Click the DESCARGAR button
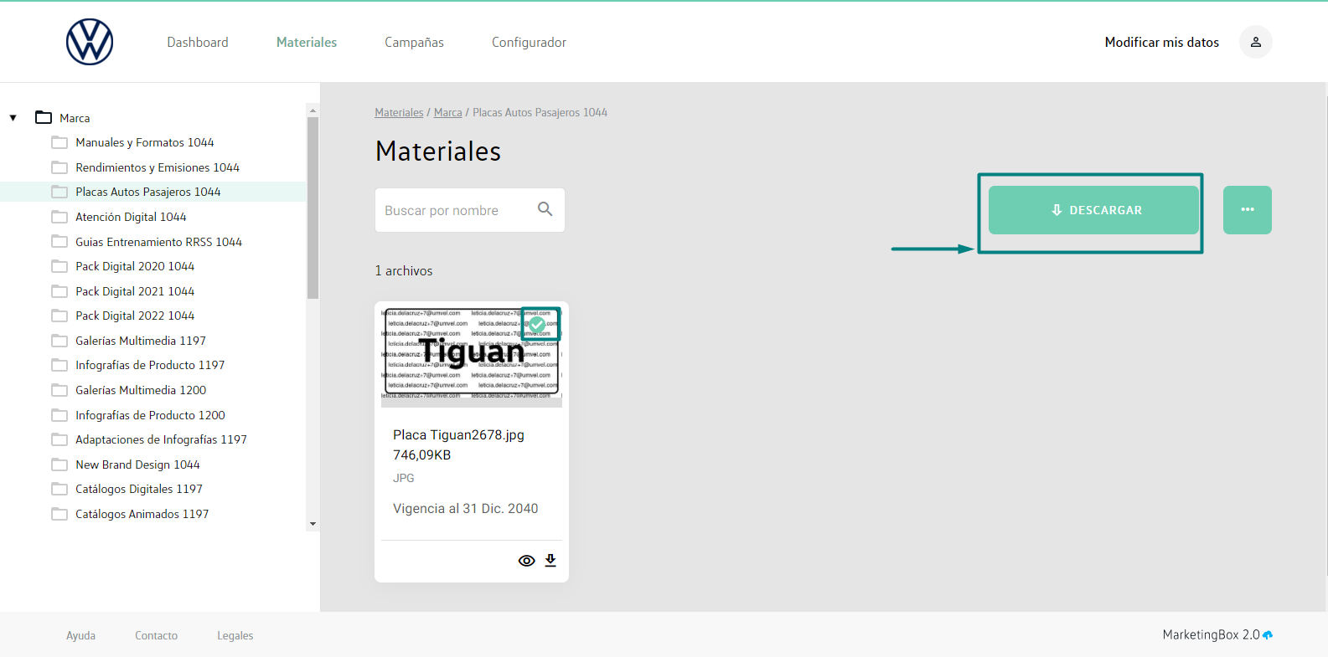The width and height of the screenshot is (1328, 657). coord(1093,210)
